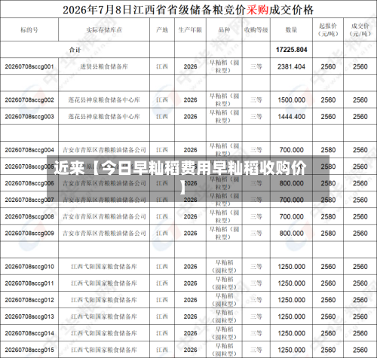The height and width of the screenshot is (358, 377).
Task: Select the 实际存储库点 column header
Action: tap(104, 30)
